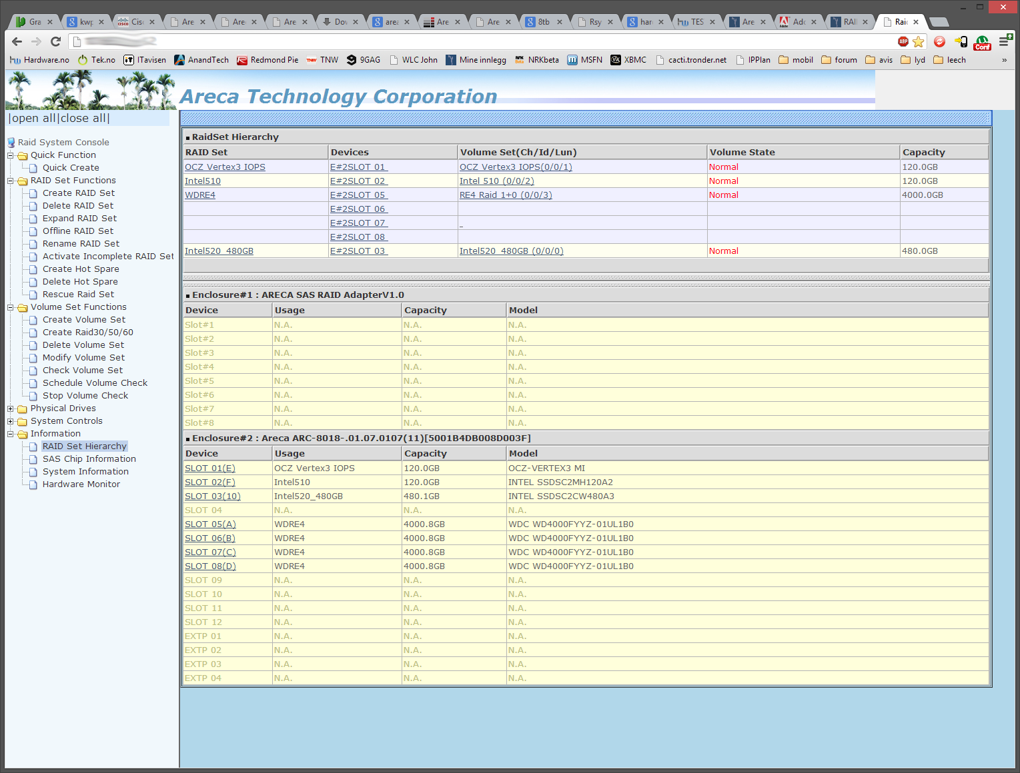Collapse the Quick Function tree node
Image resolution: width=1020 pixels, height=773 pixels.
coord(10,155)
